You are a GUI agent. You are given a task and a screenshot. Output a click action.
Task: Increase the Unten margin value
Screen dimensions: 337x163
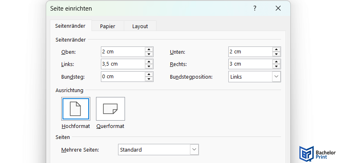[276, 50]
